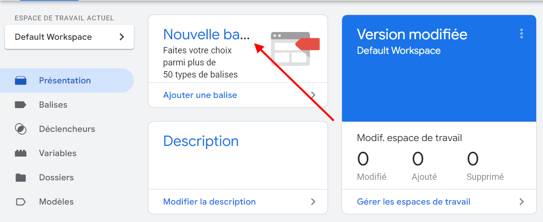Image resolution: width=543 pixels, height=222 pixels.
Task: Open the three-dot menu on Version modifiée
Action: (x=522, y=33)
